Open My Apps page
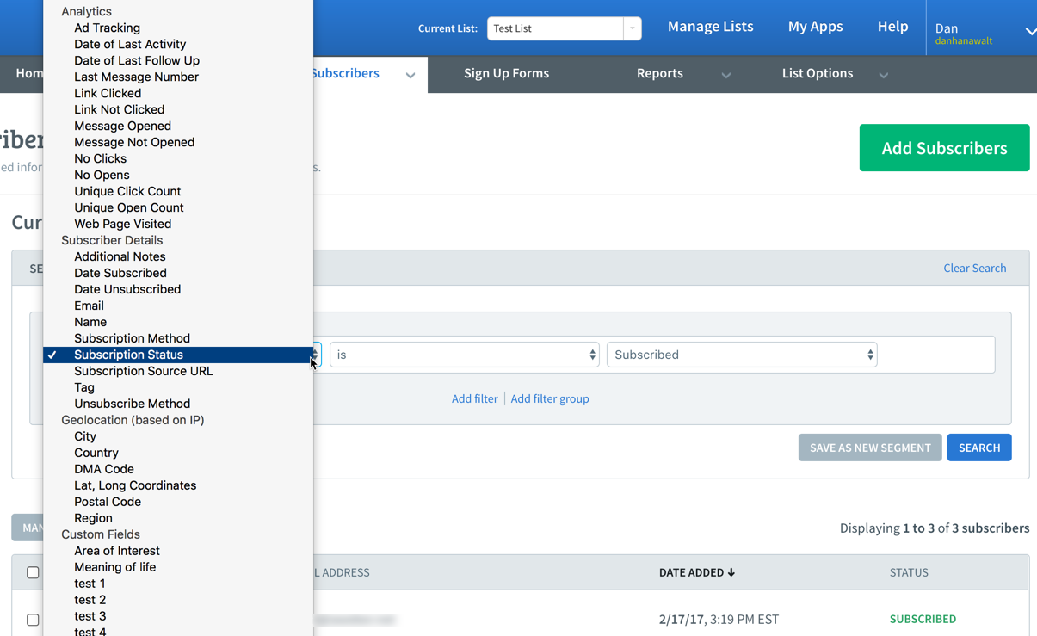 point(816,27)
